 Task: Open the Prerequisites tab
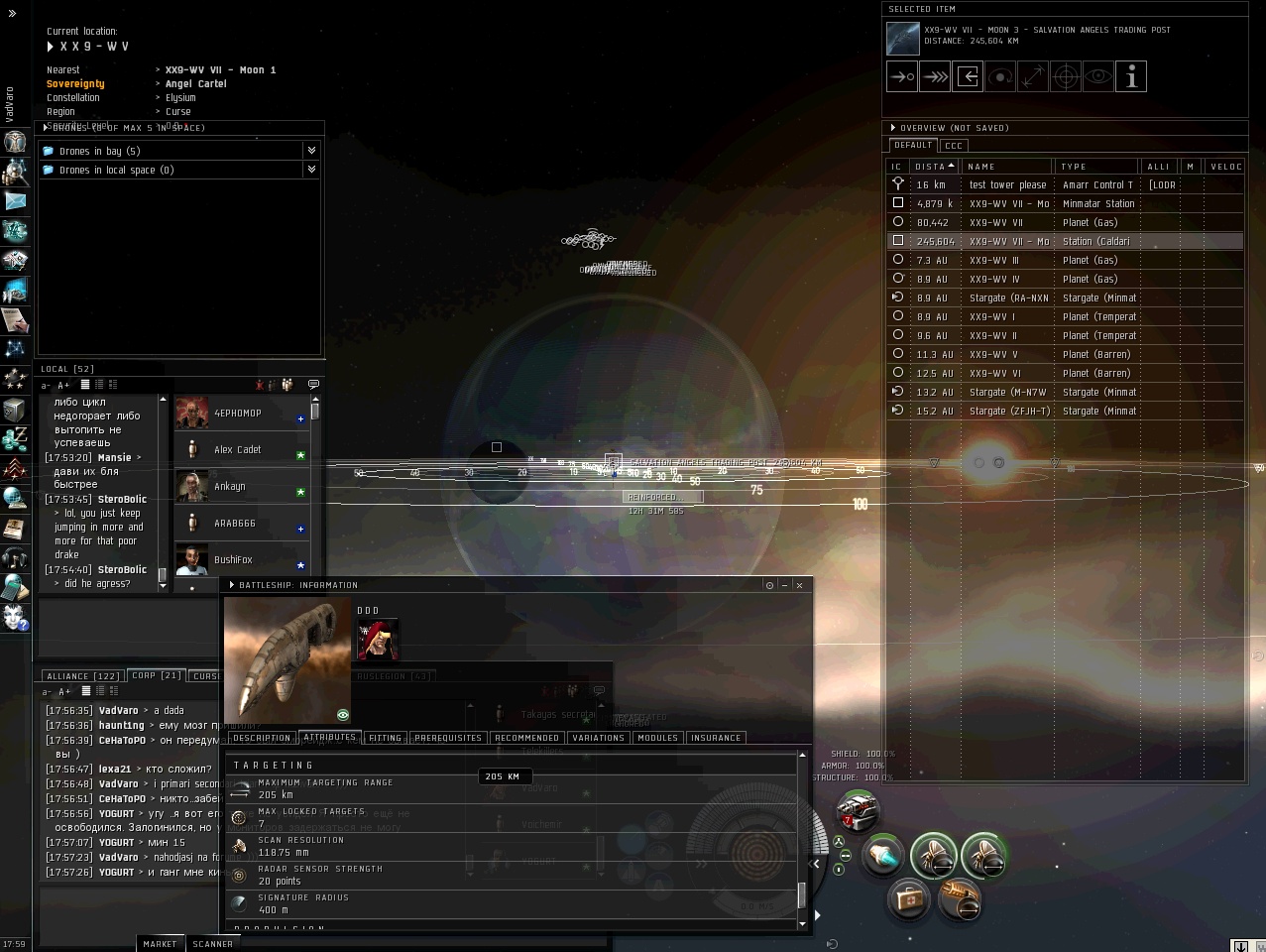(x=448, y=738)
